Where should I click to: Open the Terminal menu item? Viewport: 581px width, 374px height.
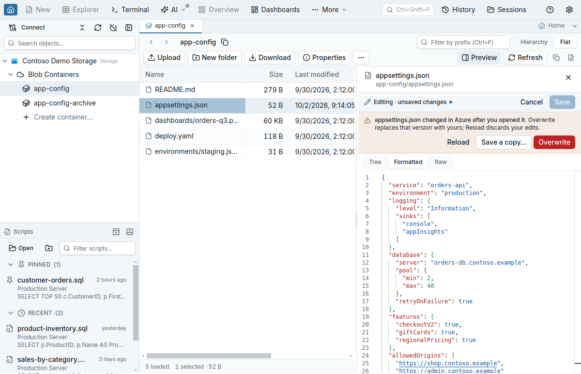tap(130, 10)
